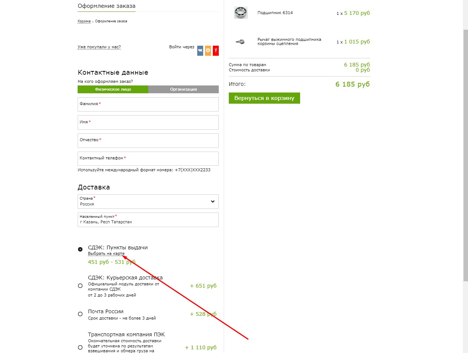Log in via the VK icon

[200, 50]
